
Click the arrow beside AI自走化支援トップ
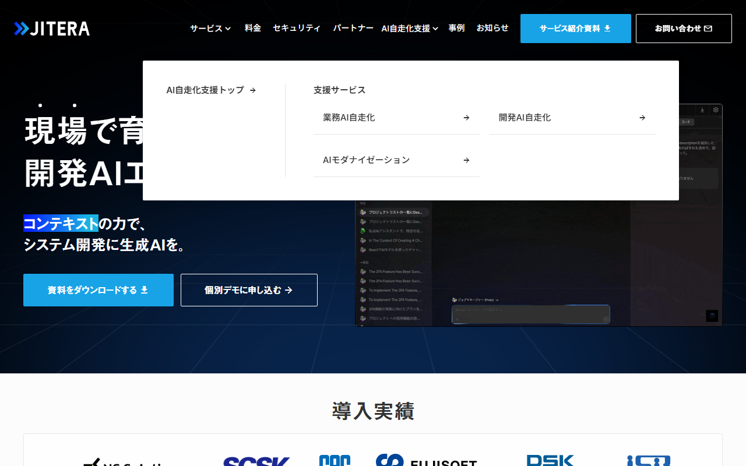point(252,90)
